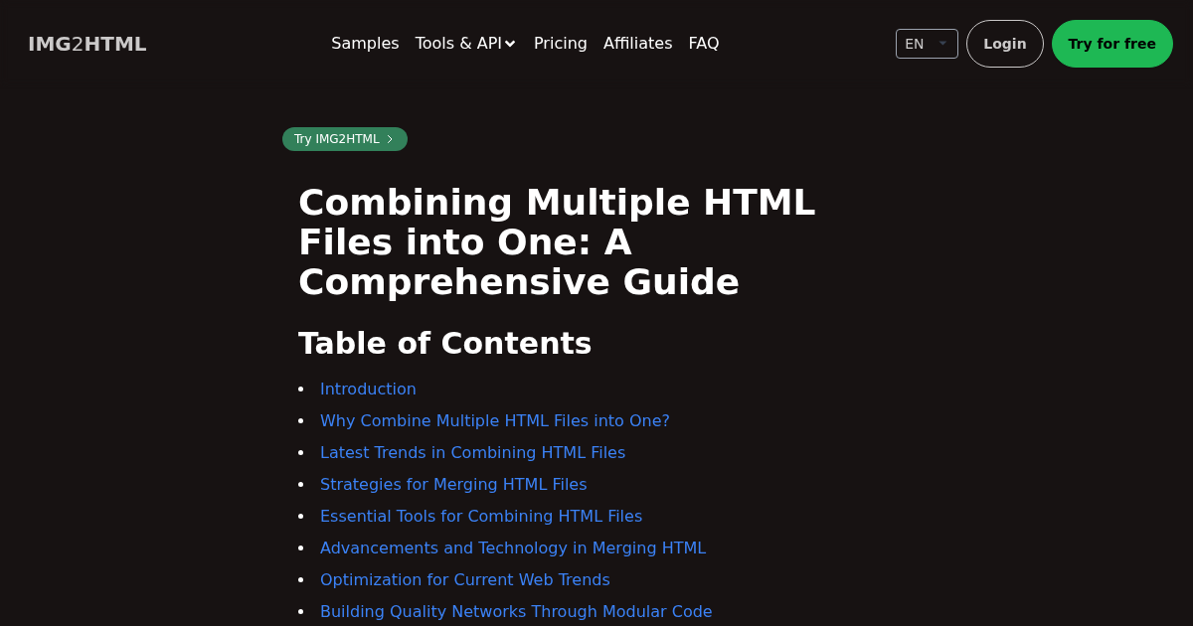
Task: Click the arrow in Try IMG2HTML badge
Action: coord(390,139)
